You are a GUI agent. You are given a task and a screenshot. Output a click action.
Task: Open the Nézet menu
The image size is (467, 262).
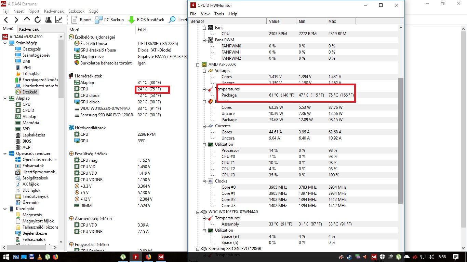18,11
